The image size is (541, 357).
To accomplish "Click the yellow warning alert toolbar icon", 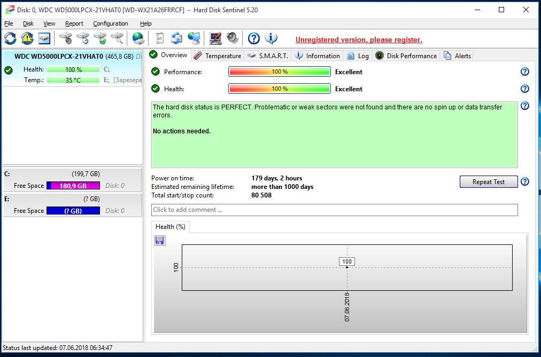I will 27,38.
